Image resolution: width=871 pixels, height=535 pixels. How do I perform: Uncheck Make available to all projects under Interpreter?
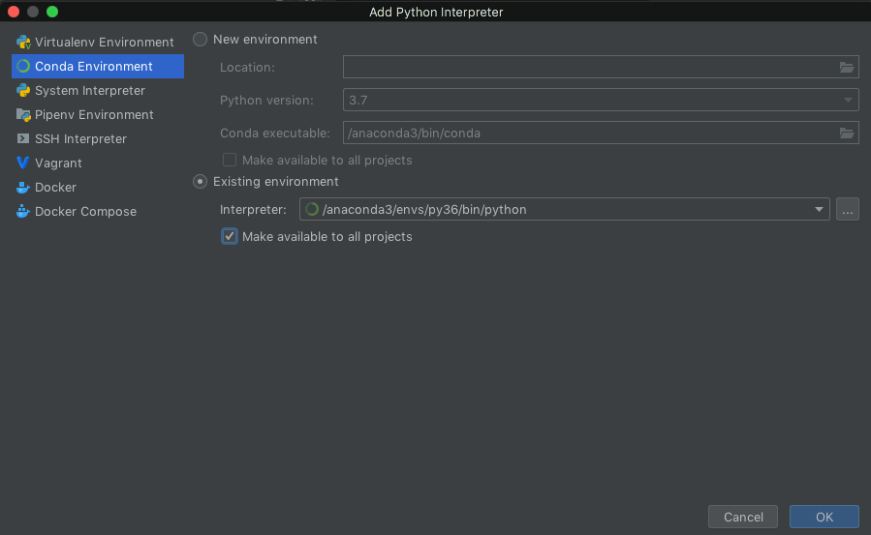pyautogui.click(x=230, y=236)
